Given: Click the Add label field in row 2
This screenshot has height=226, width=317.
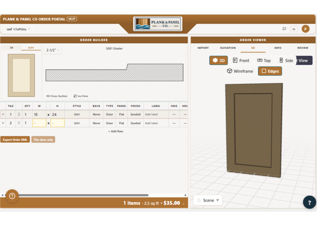Looking at the screenshot, I should 156,123.
